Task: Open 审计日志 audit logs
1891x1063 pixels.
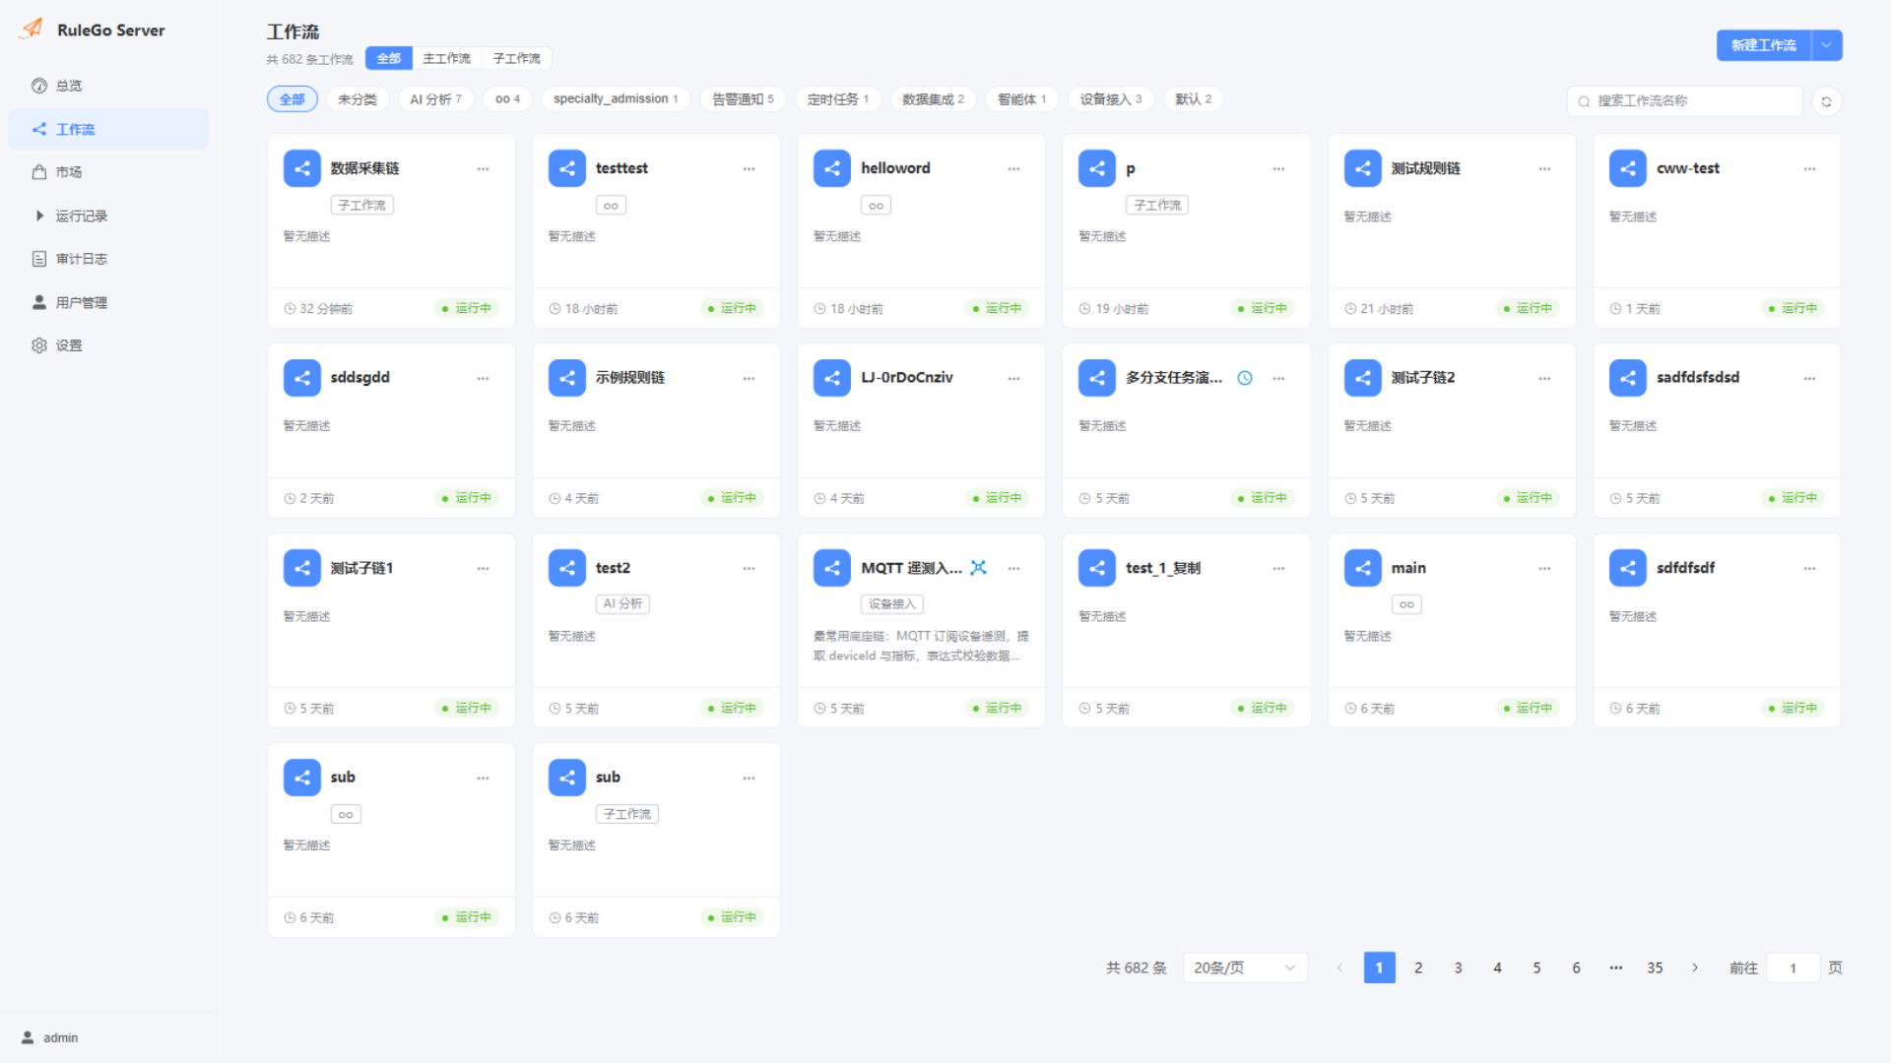Action: (x=108, y=259)
